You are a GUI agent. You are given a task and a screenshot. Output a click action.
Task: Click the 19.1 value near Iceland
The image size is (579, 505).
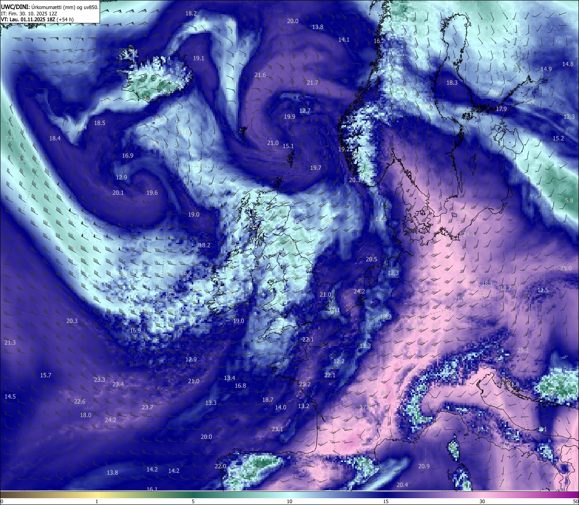(x=199, y=58)
